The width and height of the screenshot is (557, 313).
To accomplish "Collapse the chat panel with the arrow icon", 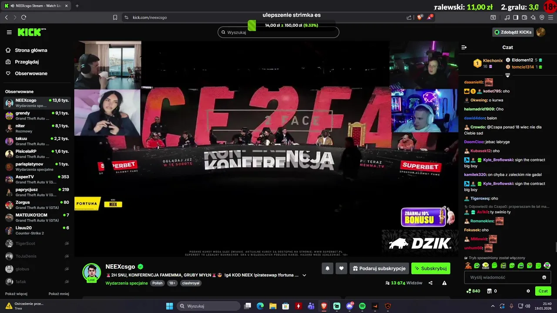I will 464,47.
